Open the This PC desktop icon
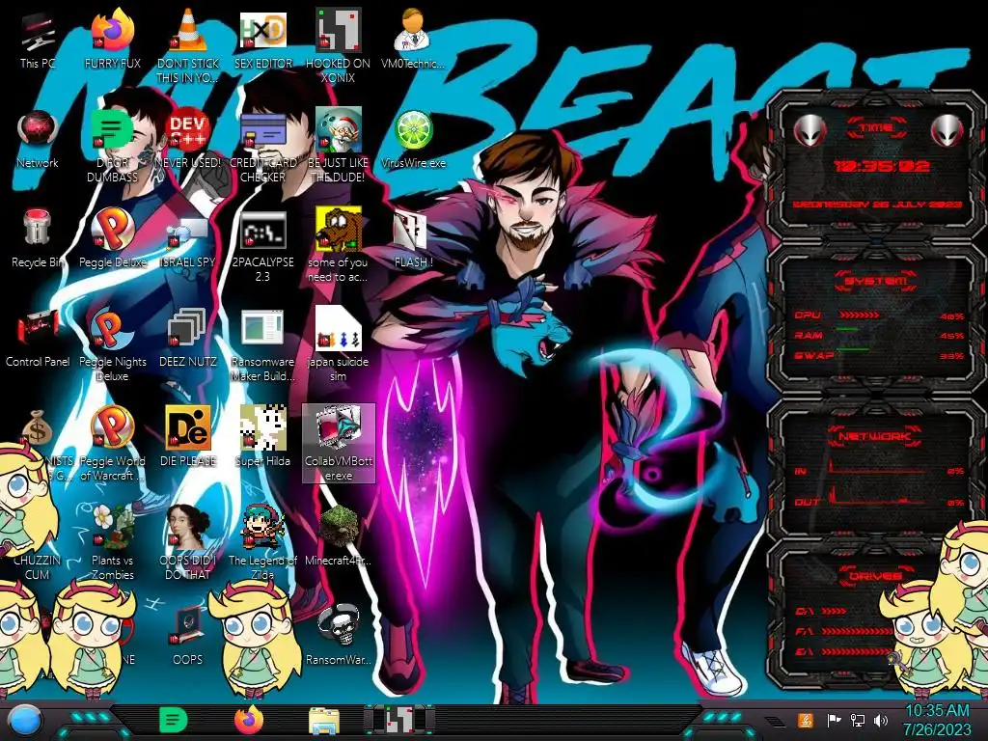This screenshot has height=741, width=988. [x=38, y=41]
